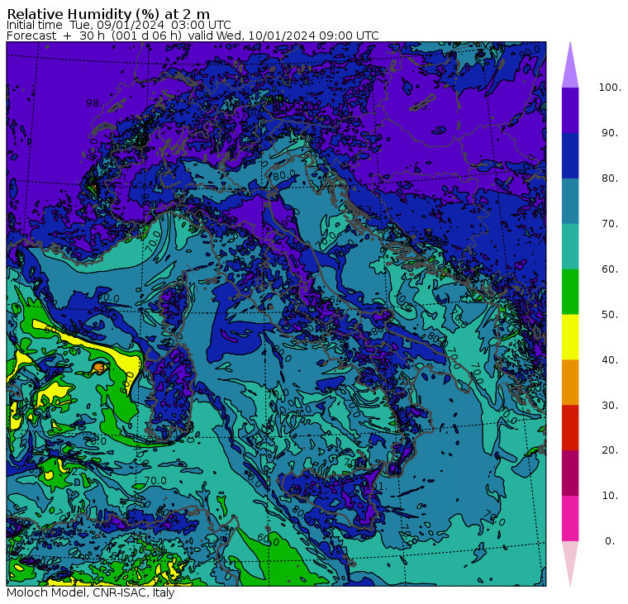Click the '20.' colorbar label
The height and width of the screenshot is (604, 628).
(610, 450)
